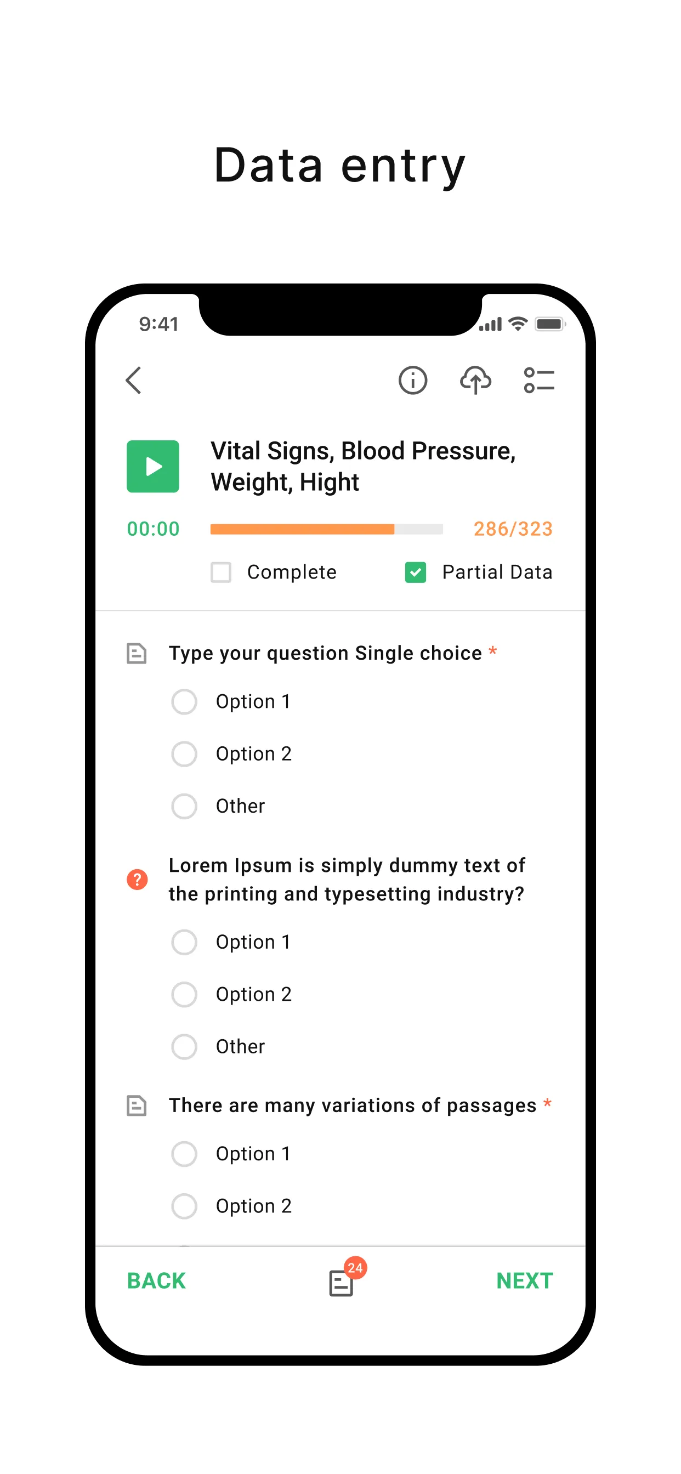Uncheck the Partial Data checkbox
The image size is (681, 1474).
point(416,572)
